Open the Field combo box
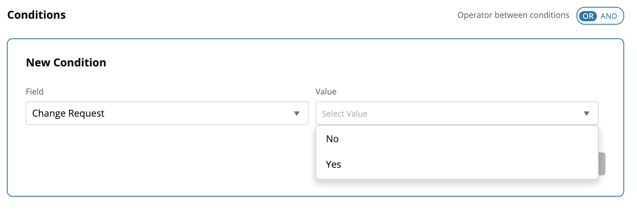637x212 pixels. coord(167,113)
